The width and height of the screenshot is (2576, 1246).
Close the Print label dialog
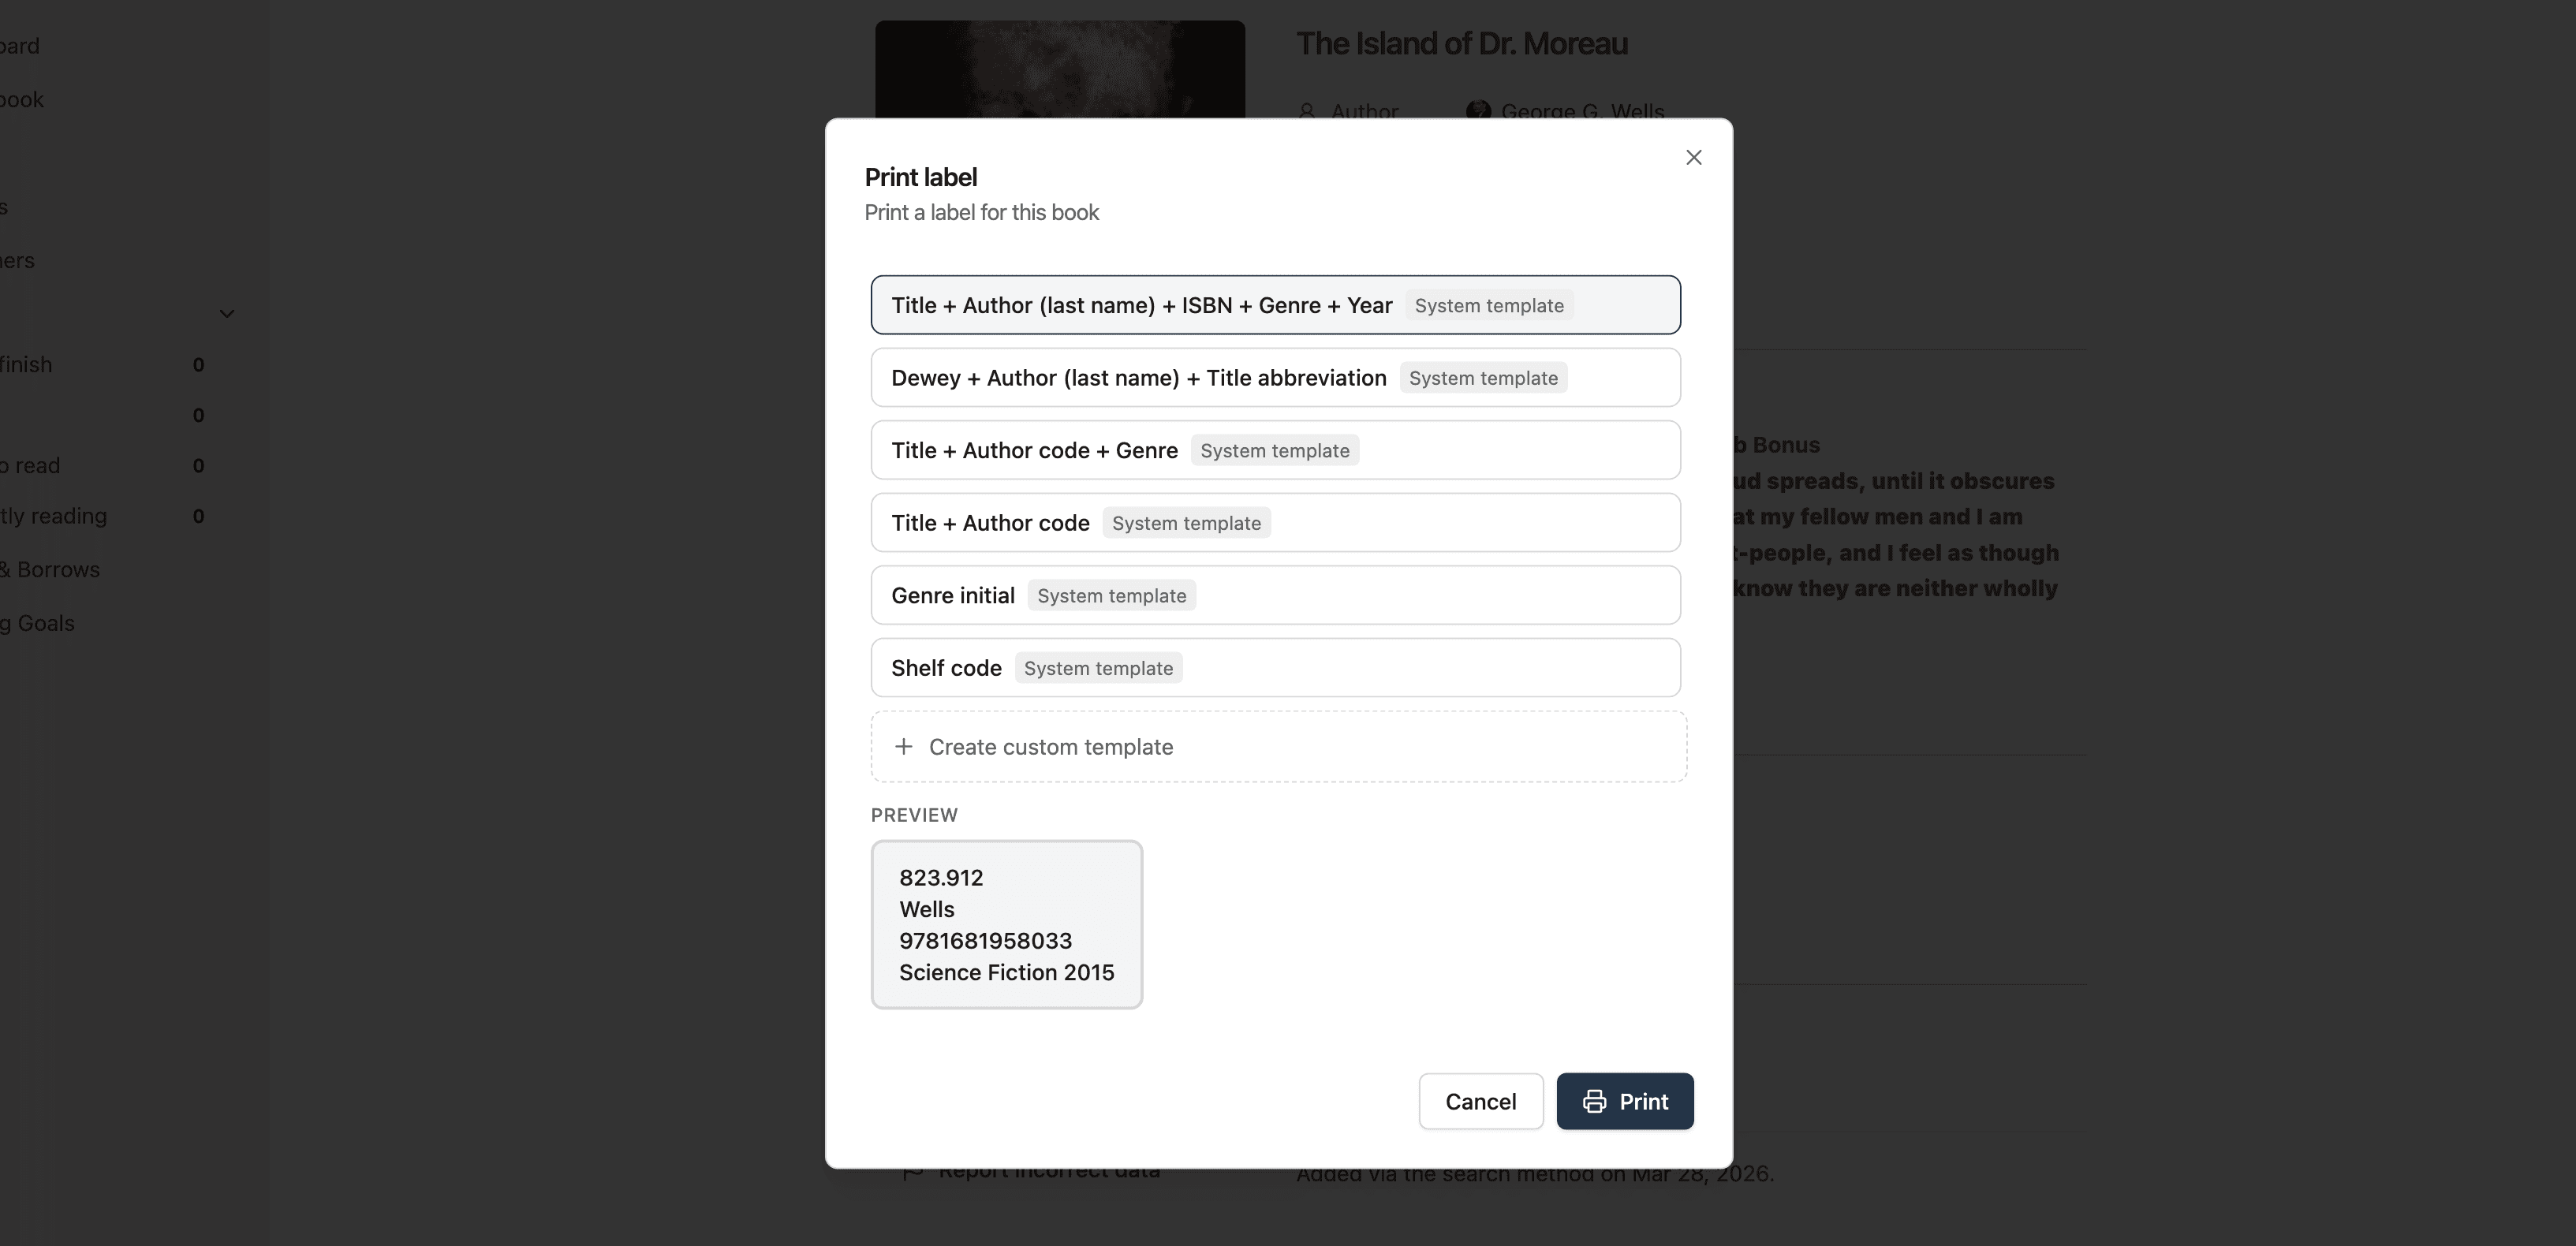coord(1693,157)
